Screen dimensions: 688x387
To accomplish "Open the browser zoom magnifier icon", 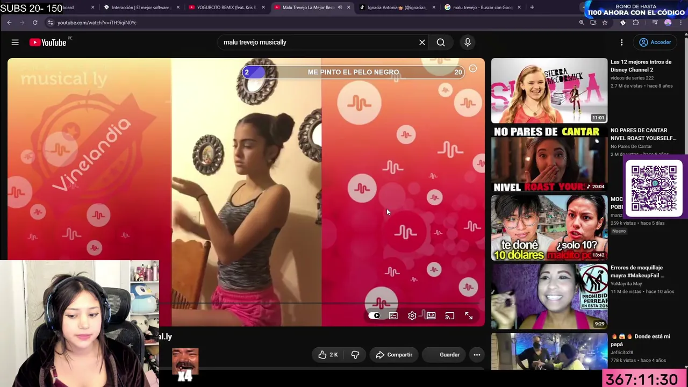I will 582,23.
